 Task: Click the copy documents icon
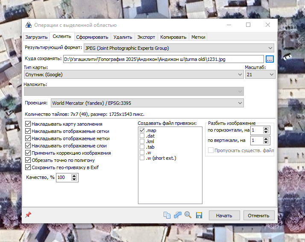pos(167,215)
